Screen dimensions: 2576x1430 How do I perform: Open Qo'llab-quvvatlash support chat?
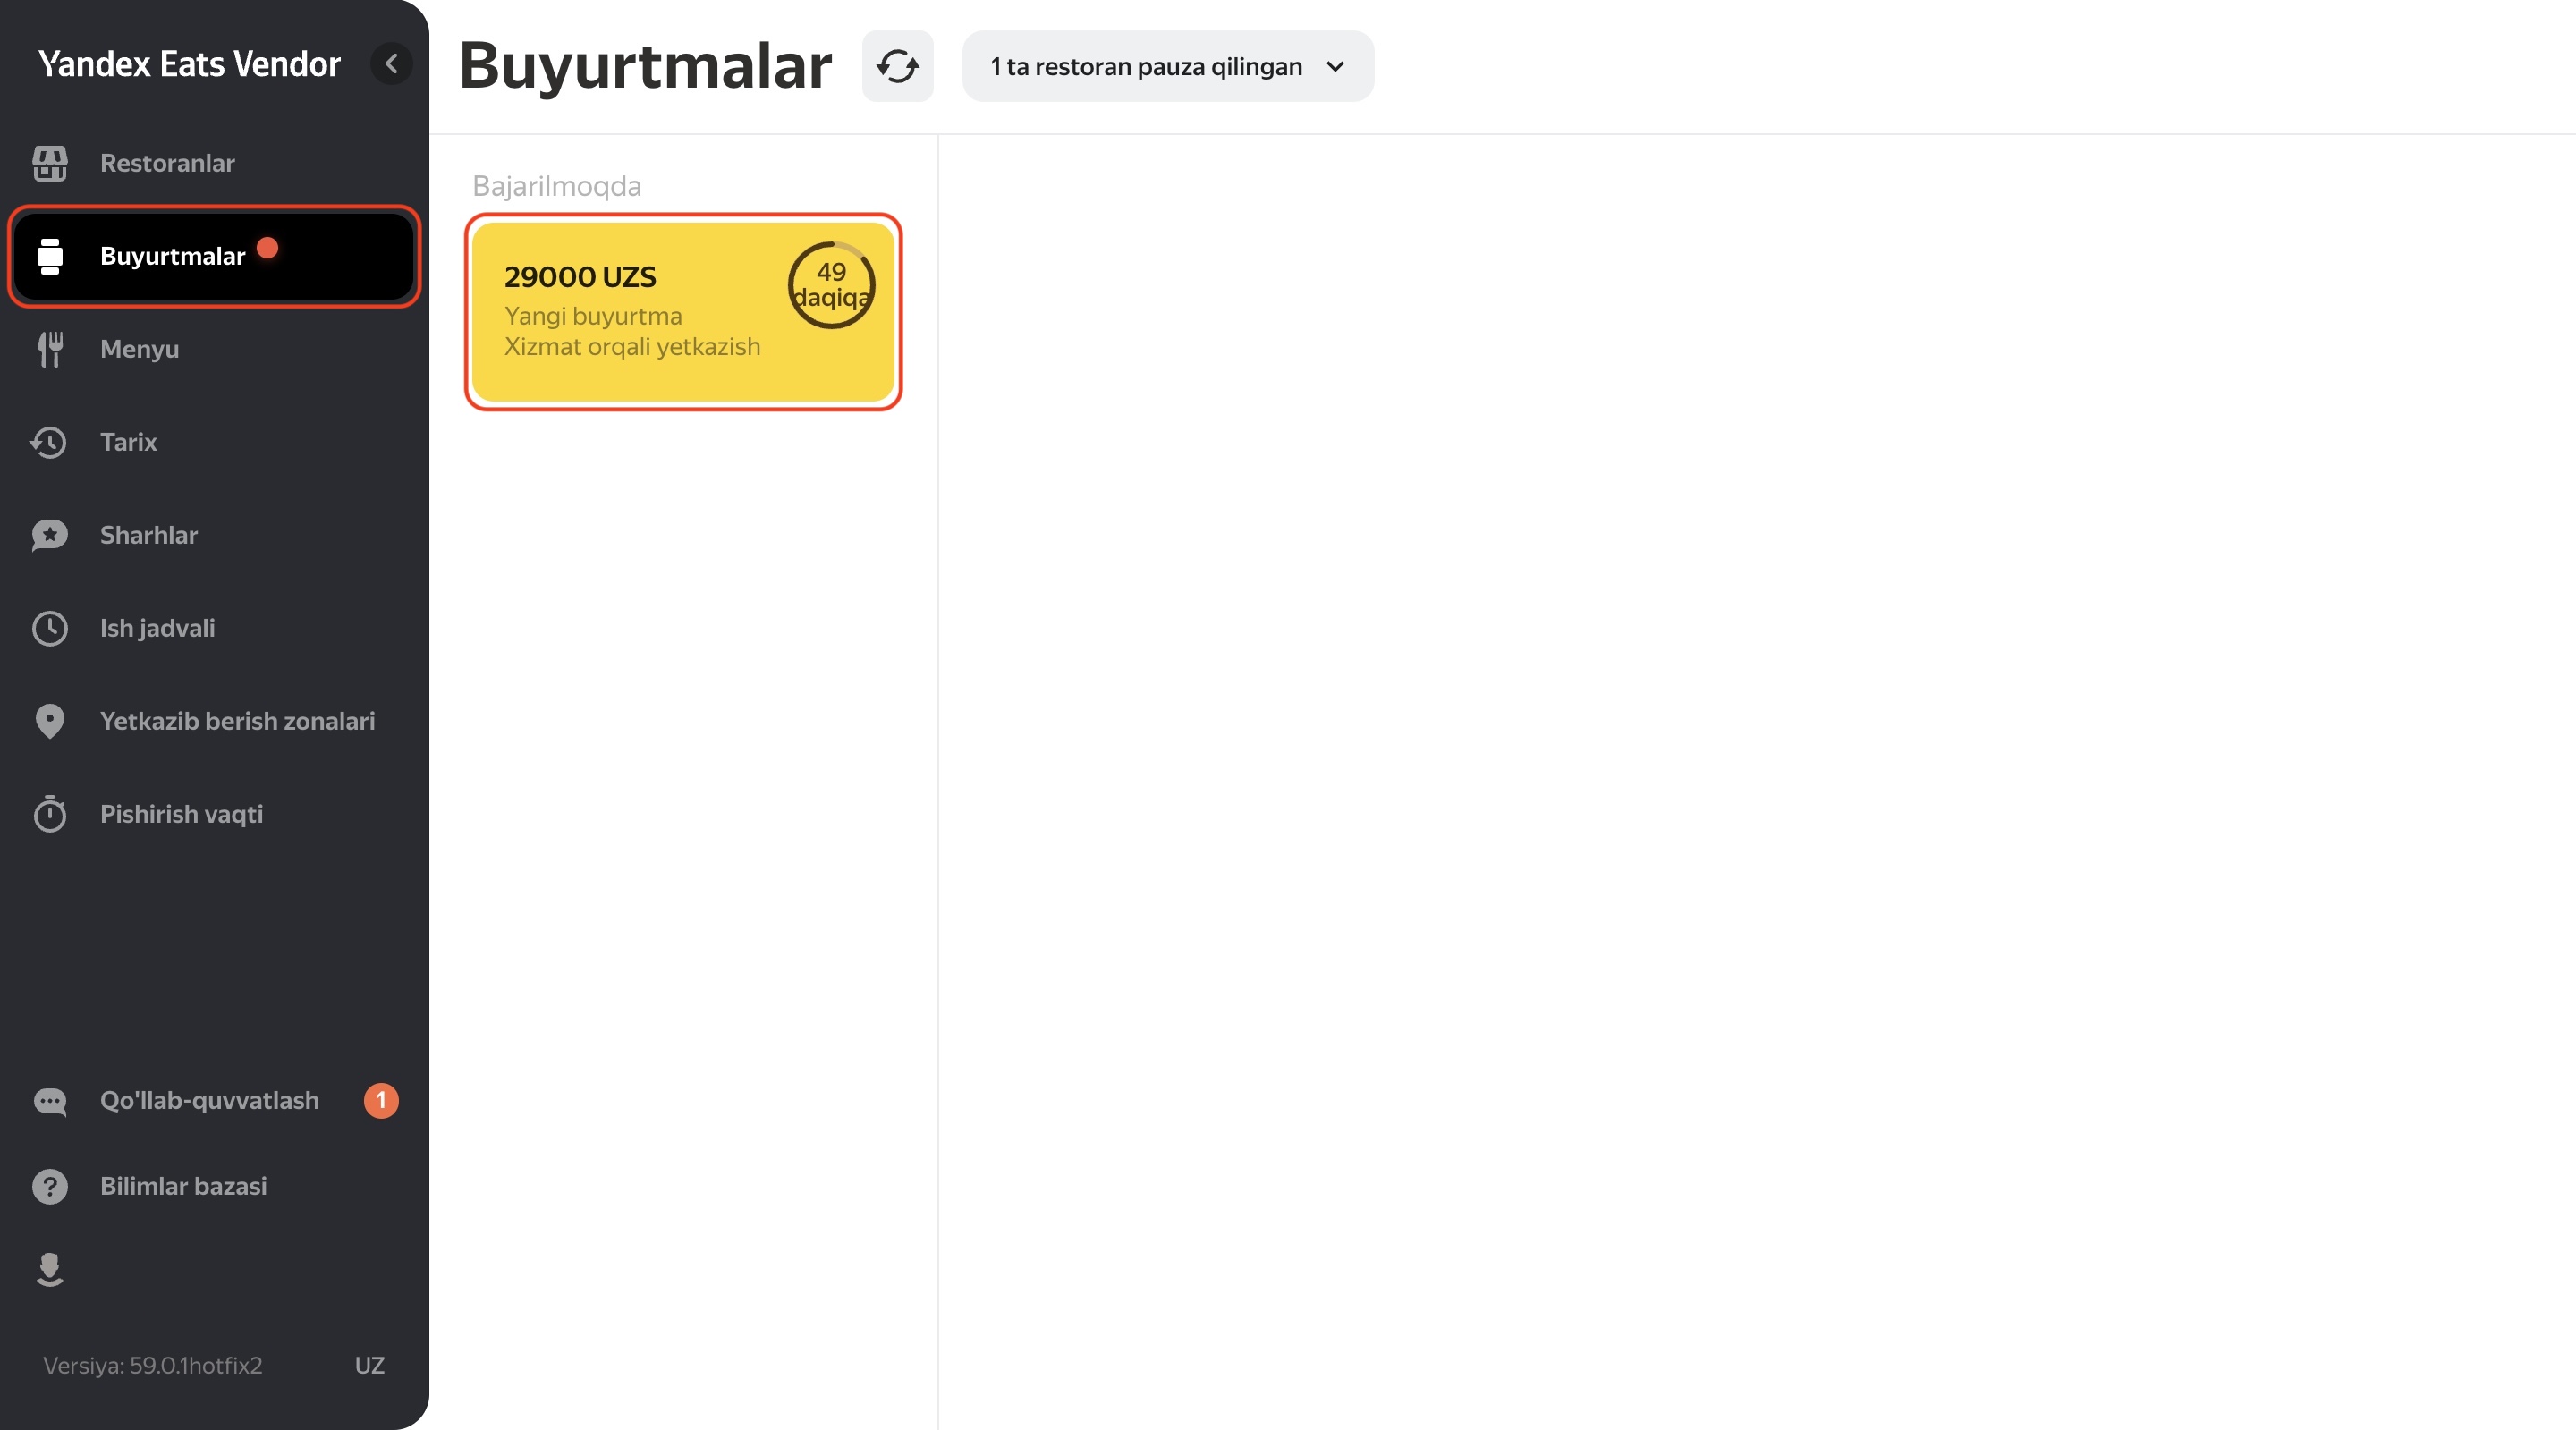(x=214, y=1101)
